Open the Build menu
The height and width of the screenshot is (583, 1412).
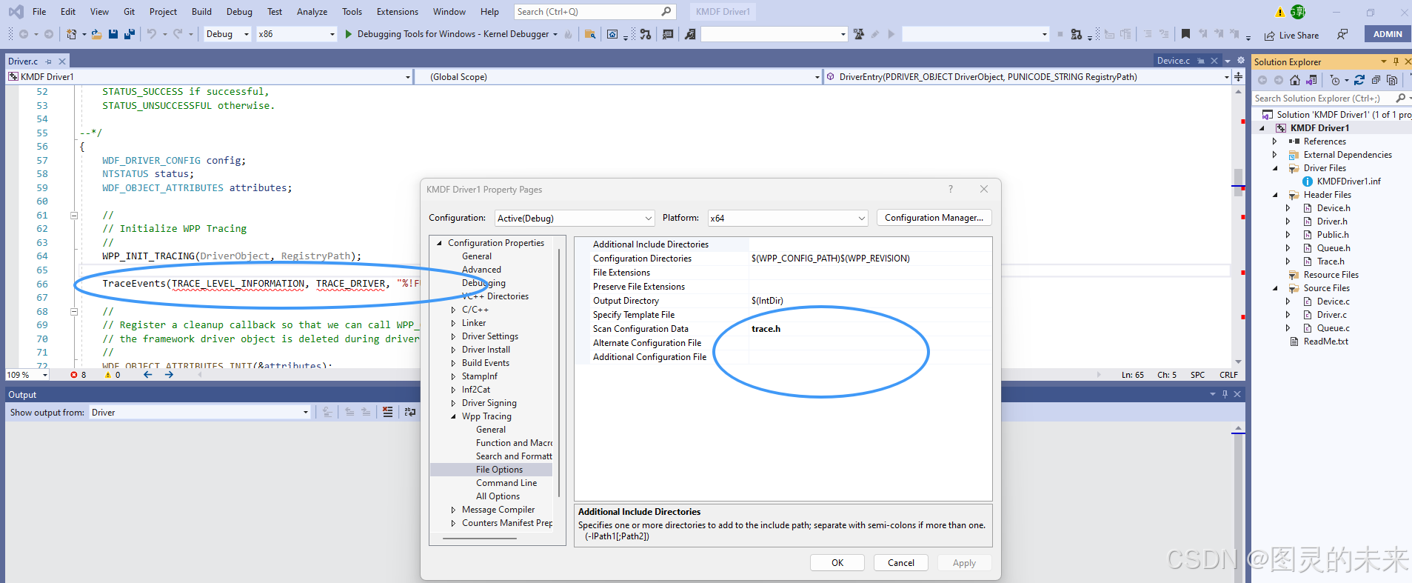(201, 12)
